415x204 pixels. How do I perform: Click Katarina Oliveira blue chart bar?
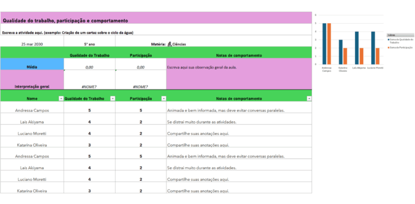tap(340, 52)
